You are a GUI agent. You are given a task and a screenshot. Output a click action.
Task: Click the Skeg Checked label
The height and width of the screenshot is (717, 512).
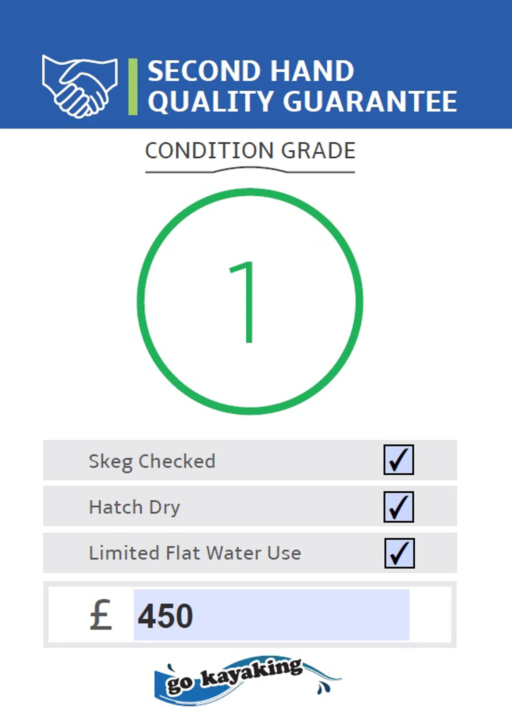tap(152, 461)
